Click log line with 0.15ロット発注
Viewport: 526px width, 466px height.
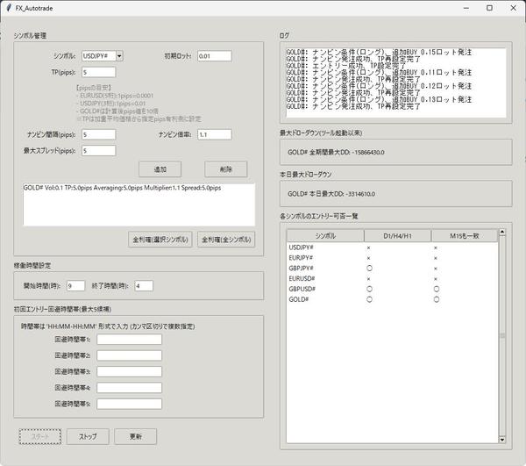[x=379, y=52]
